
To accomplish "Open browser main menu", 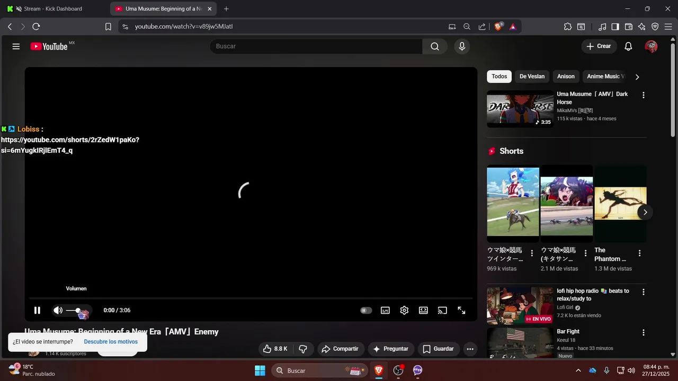I will (668, 26).
